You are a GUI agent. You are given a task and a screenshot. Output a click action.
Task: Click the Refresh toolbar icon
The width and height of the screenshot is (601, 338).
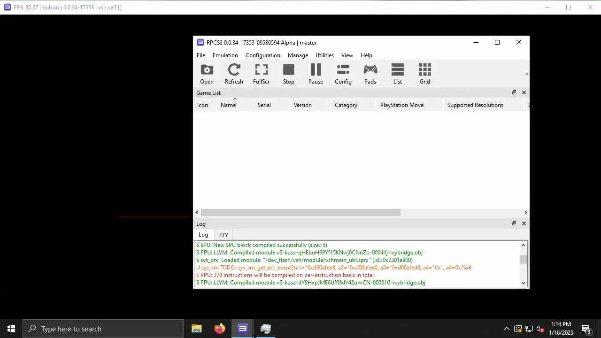pos(234,74)
